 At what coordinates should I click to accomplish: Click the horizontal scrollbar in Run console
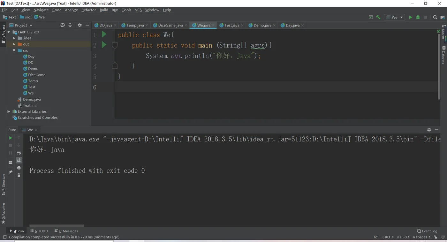pos(57,225)
